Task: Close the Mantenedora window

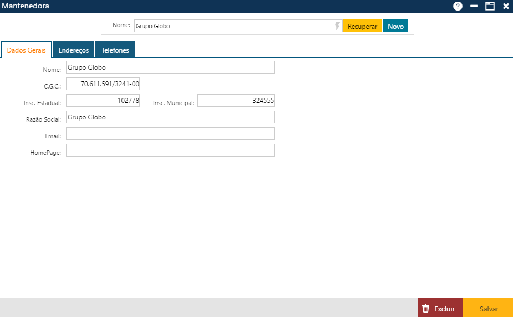Action: pyautogui.click(x=506, y=6)
